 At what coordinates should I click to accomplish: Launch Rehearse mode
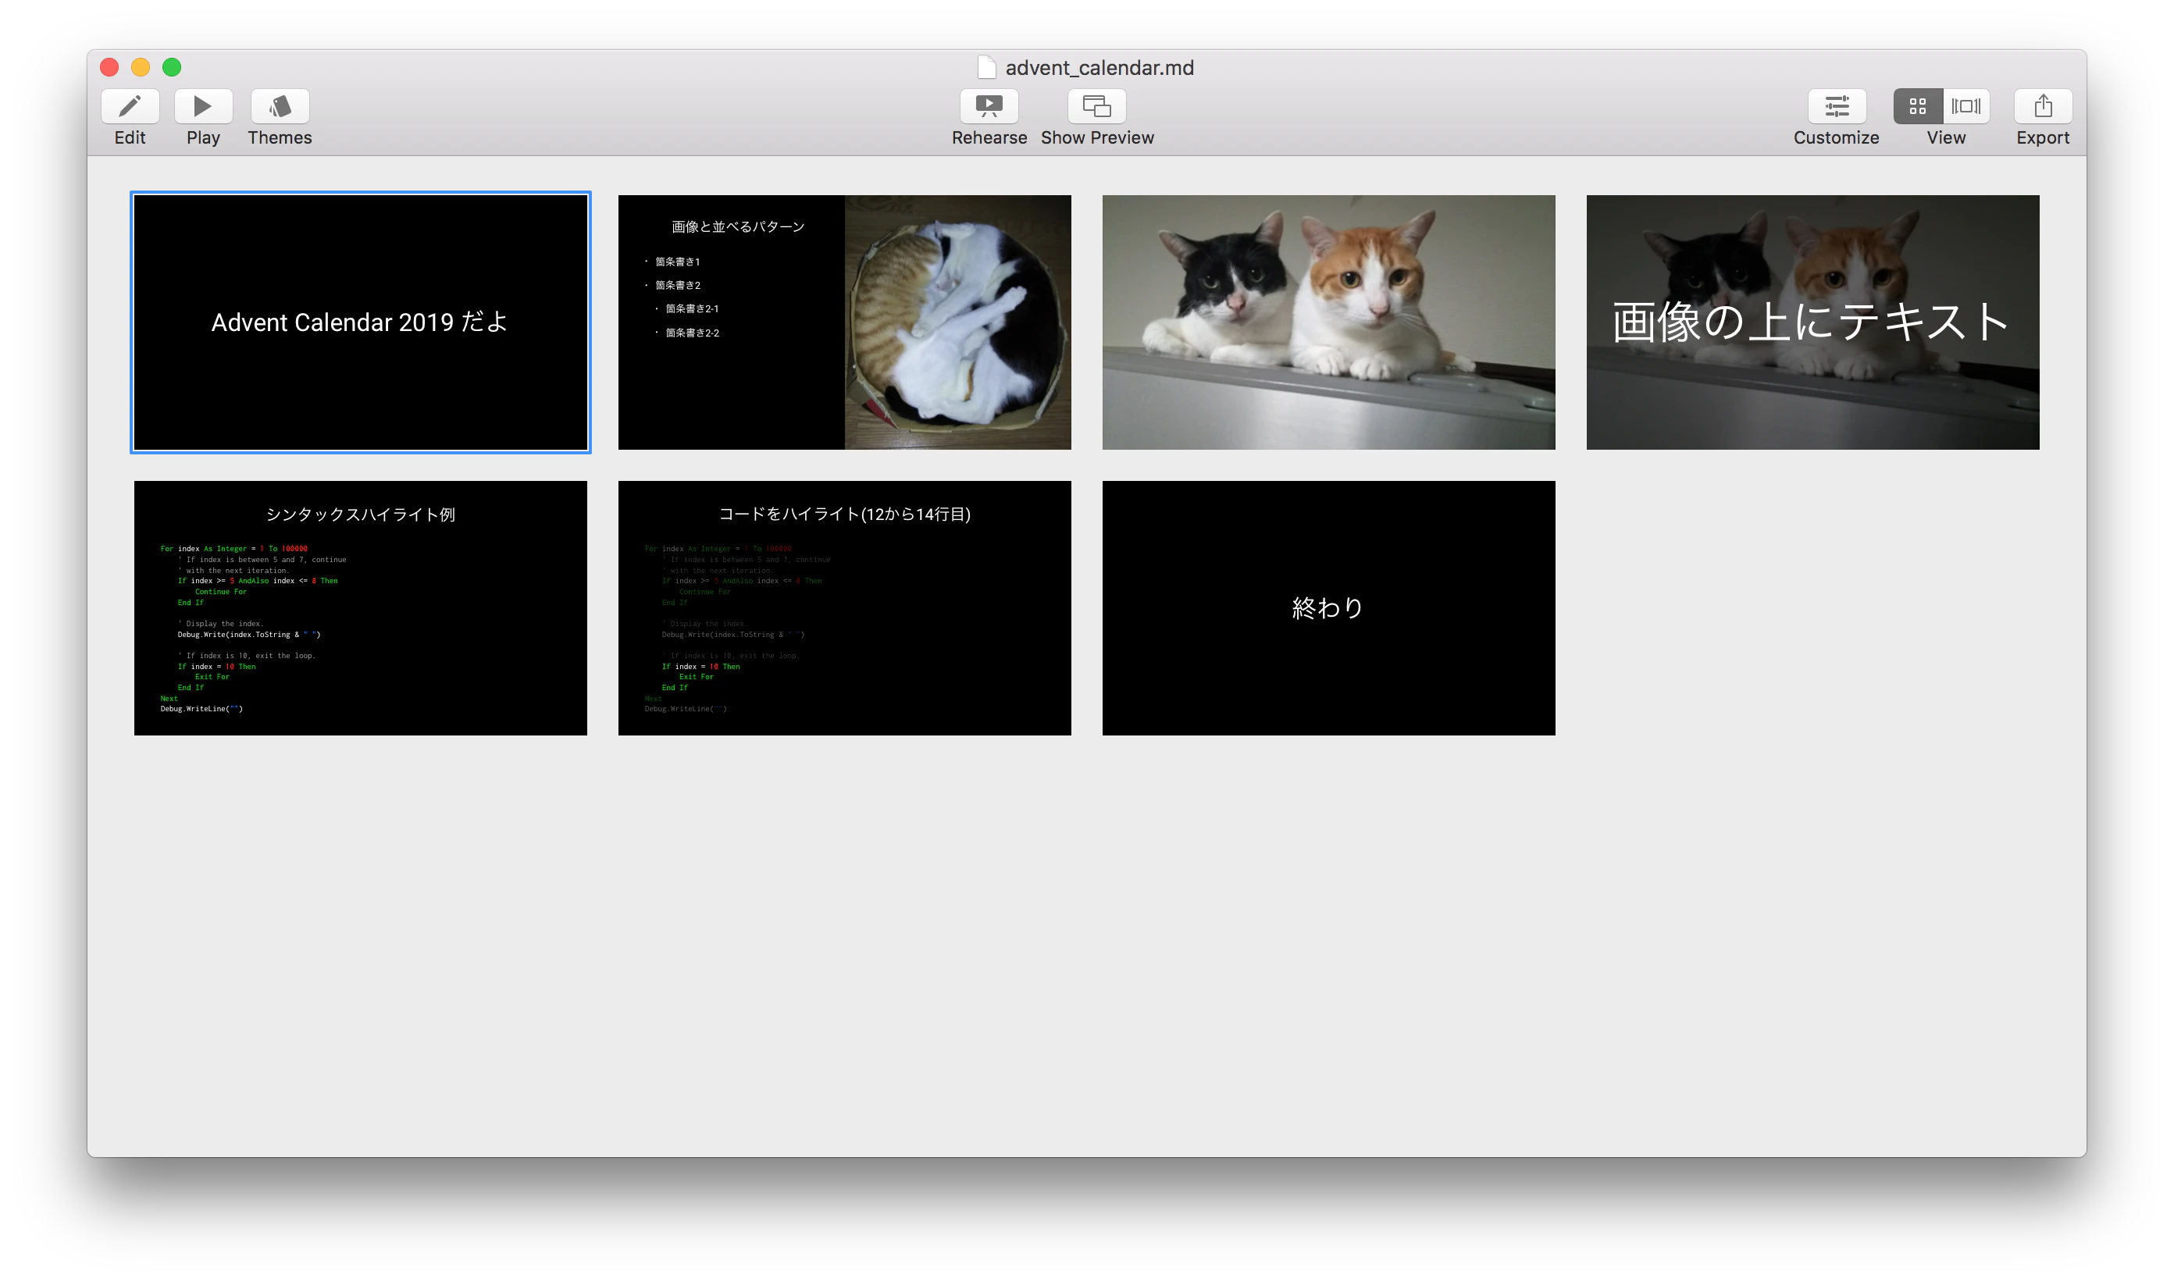[989, 106]
